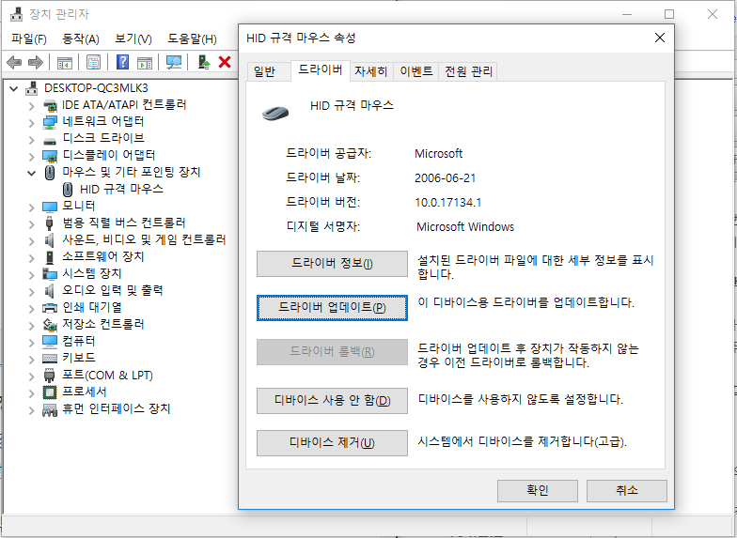Open the 파일(F) menu
Viewport: 737px width, 538px height.
pos(29,38)
